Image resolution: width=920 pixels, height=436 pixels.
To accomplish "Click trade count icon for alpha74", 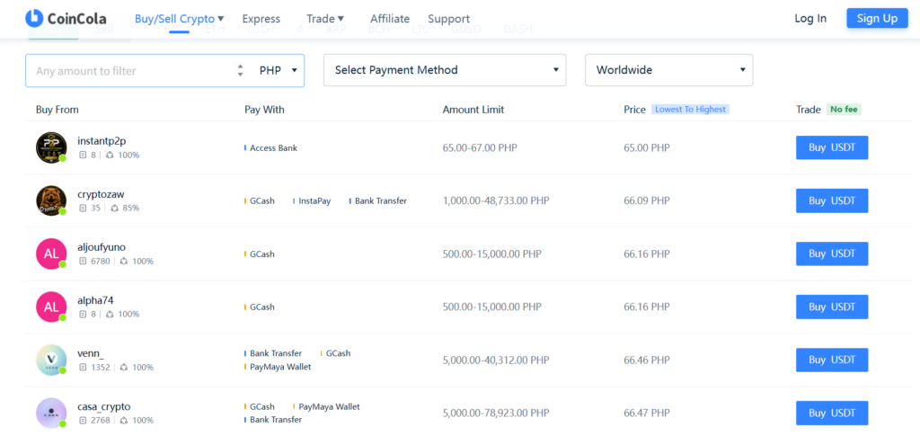I will (x=83, y=315).
